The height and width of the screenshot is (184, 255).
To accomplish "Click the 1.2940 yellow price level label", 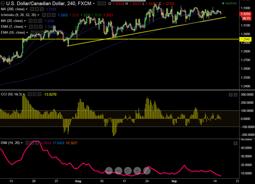I will pyautogui.click(x=246, y=39).
